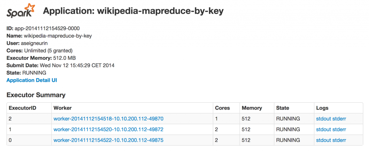View stderr log for executor 1
Screen dimensions: 369x151
click(x=339, y=129)
